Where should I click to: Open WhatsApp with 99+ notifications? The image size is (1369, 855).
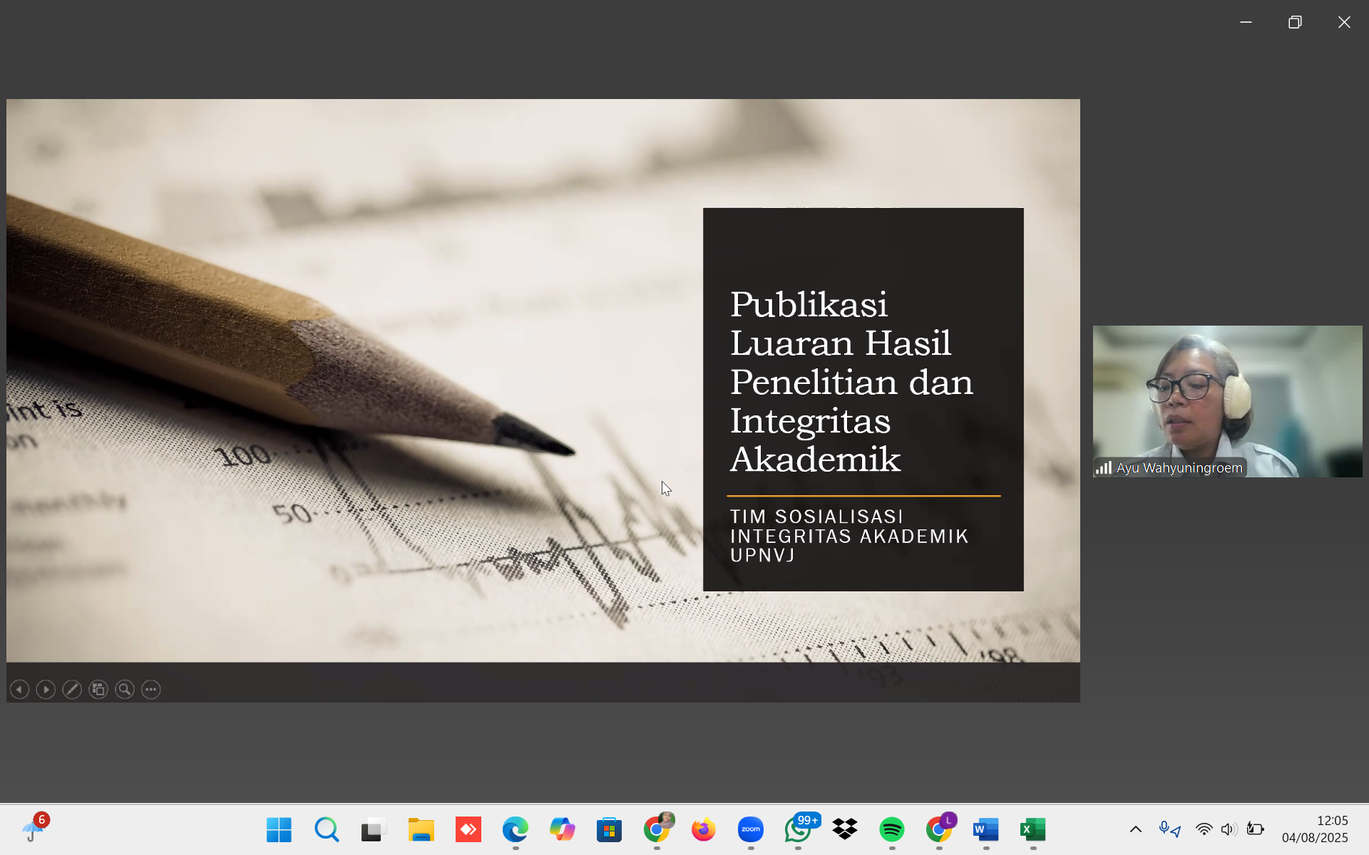(798, 829)
